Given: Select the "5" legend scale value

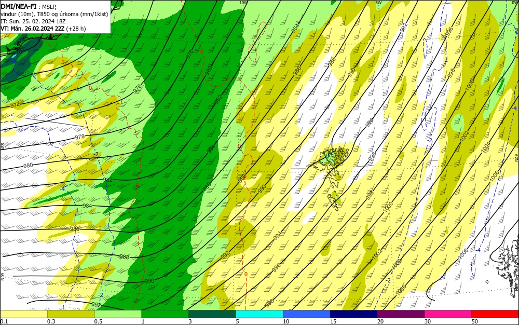Looking at the screenshot, I should point(237,321).
